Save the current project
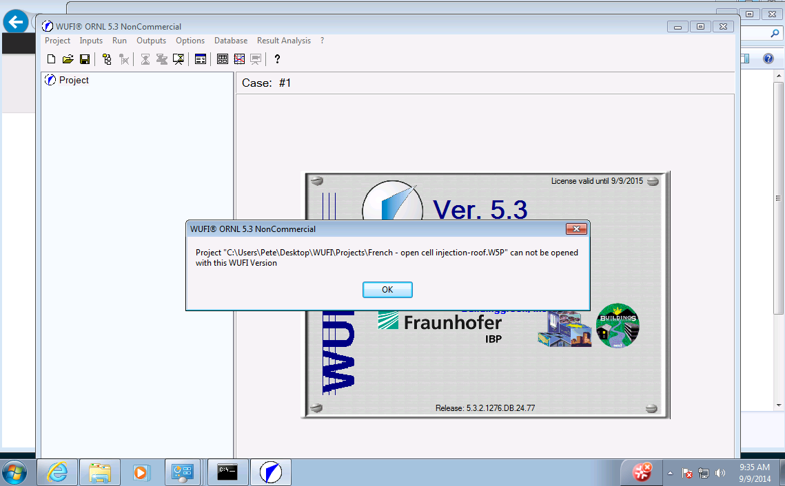The width and height of the screenshot is (785, 486). click(x=84, y=59)
